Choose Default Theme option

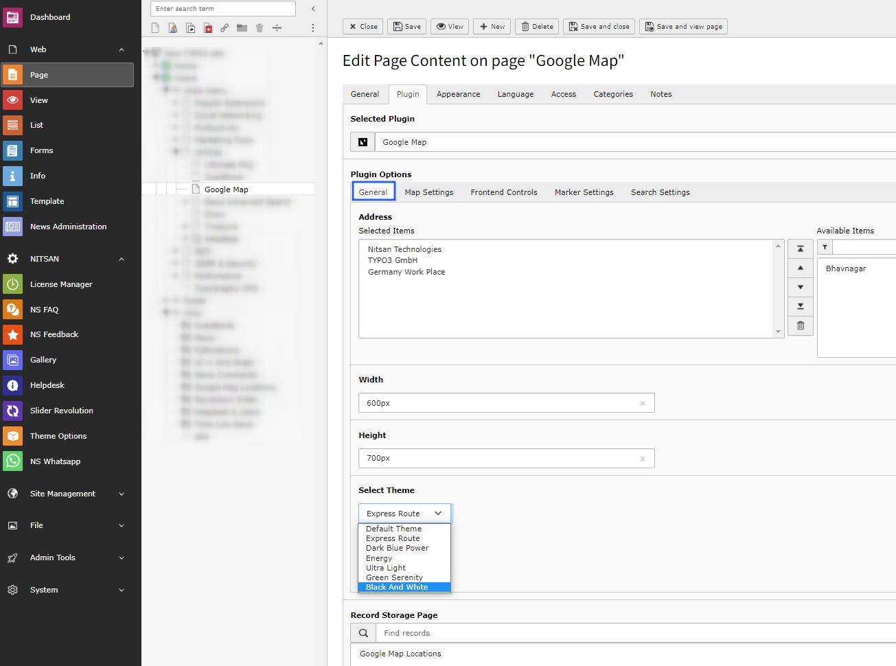click(x=404, y=529)
